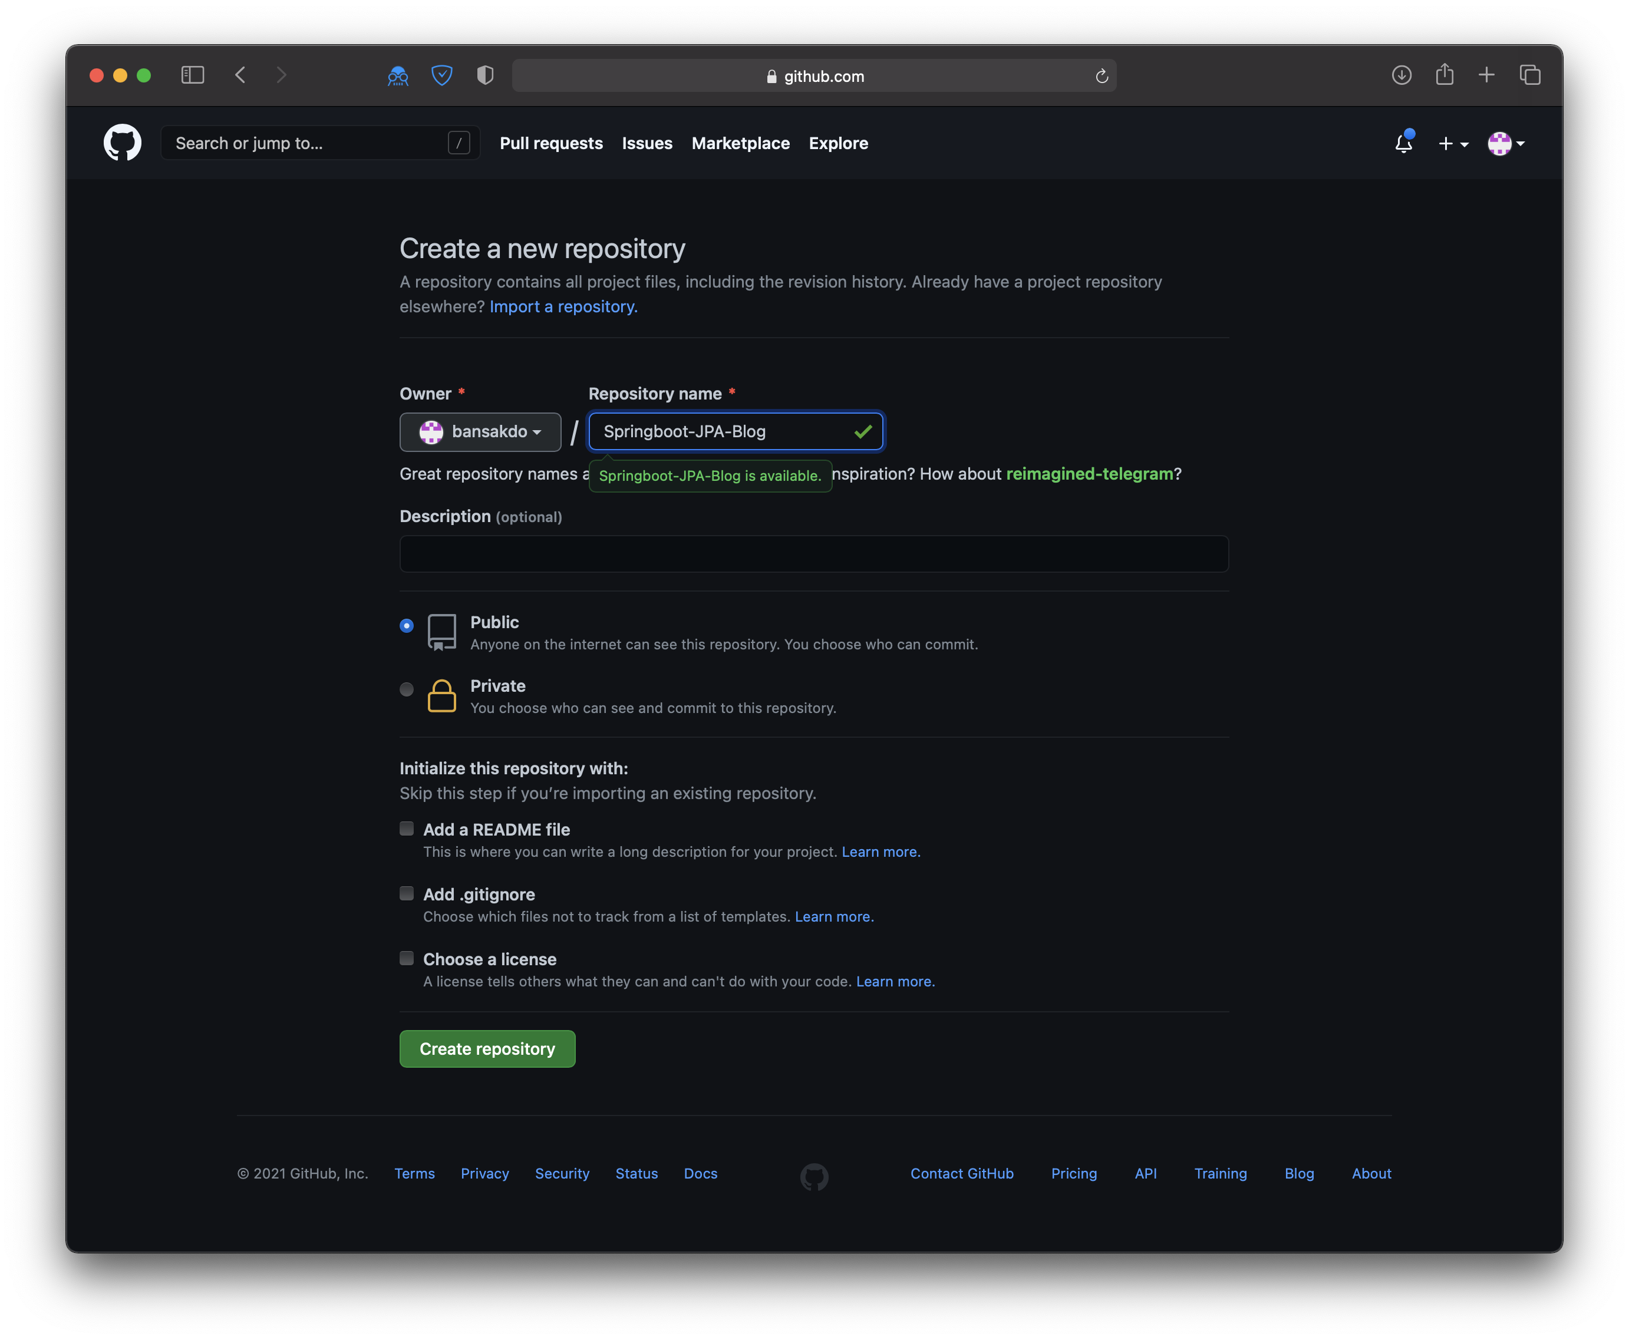Click the Description input field
Screen dimensions: 1629x1340
814,555
